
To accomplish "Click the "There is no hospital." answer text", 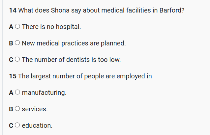I will click(x=51, y=27).
